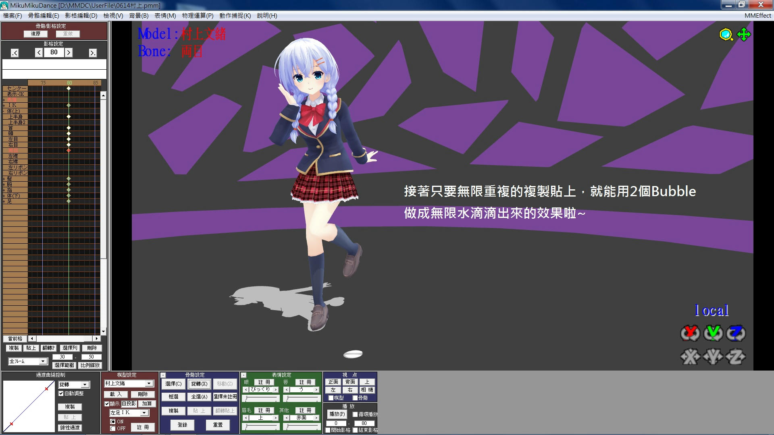Screen dimensions: 774x435
Task: Jump to previous keyframe with .< button
Action: point(15,53)
